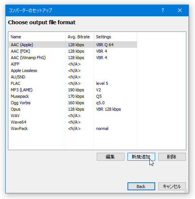The image size is (195, 199).
Task: Select the AIFF output format
Action: 73,64
